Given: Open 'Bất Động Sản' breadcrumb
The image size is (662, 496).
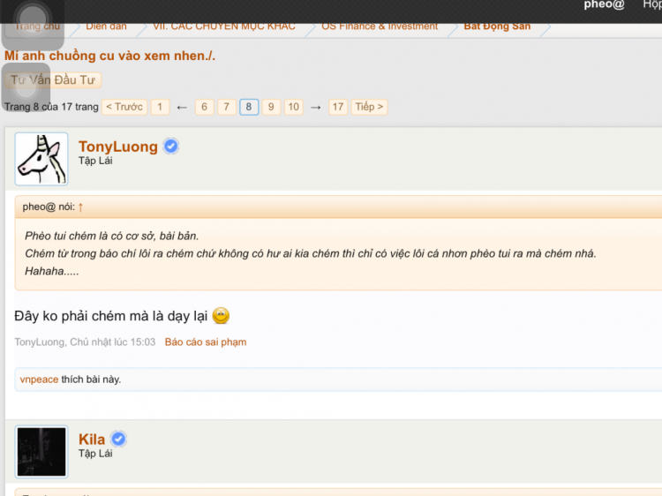Looking at the screenshot, I should point(497,27).
